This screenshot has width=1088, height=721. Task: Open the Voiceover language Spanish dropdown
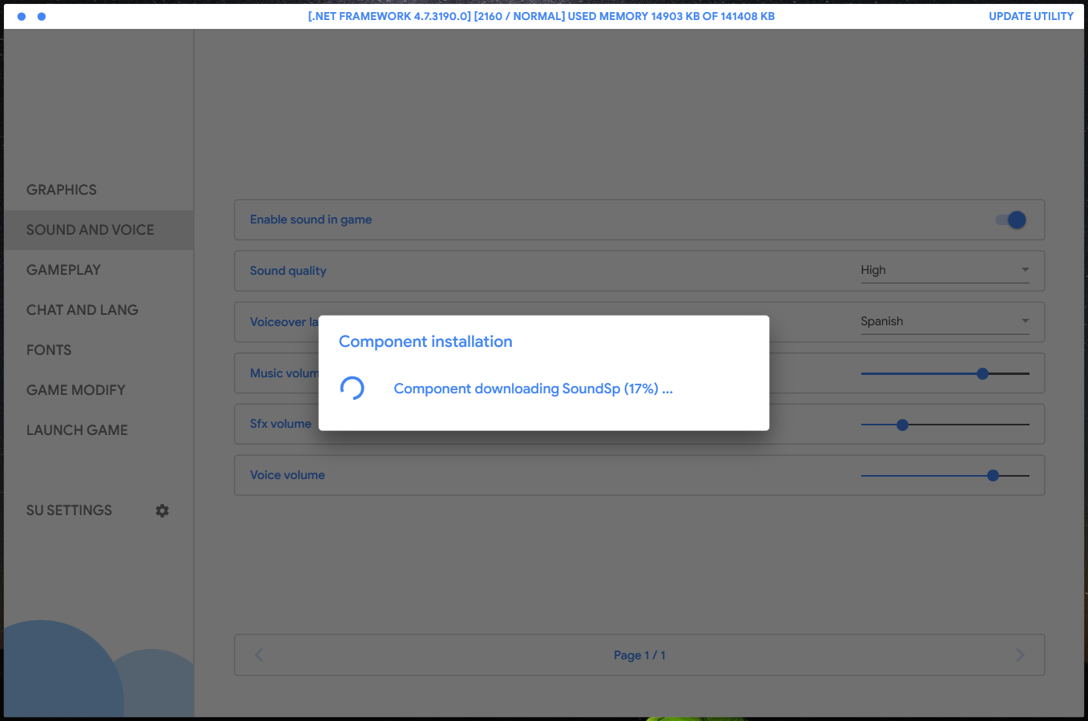945,322
